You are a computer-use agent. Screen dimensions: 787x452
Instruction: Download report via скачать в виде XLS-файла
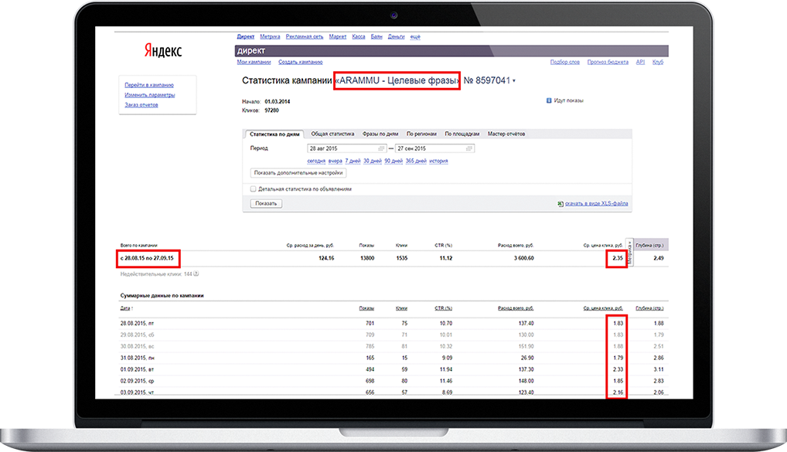[596, 204]
